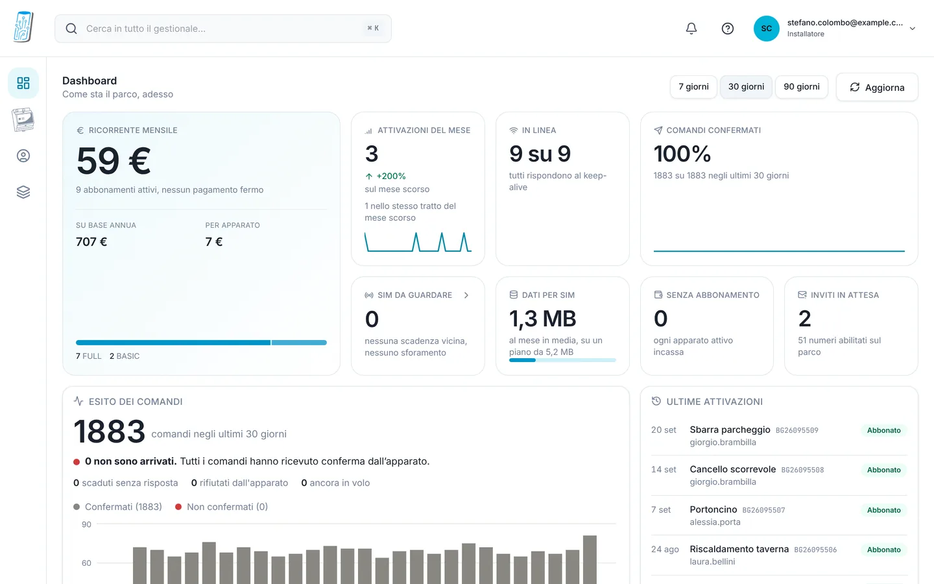
Task: Expand the account menu chevron
Action: click(913, 29)
